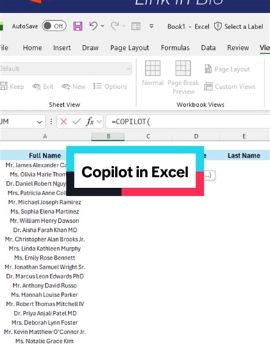Select column A header
The width and height of the screenshot is (270, 361).
[x=45, y=136]
